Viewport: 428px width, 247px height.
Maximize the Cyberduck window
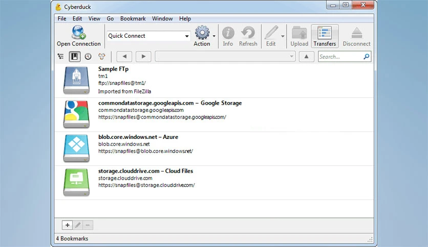pyautogui.click(x=346, y=5)
